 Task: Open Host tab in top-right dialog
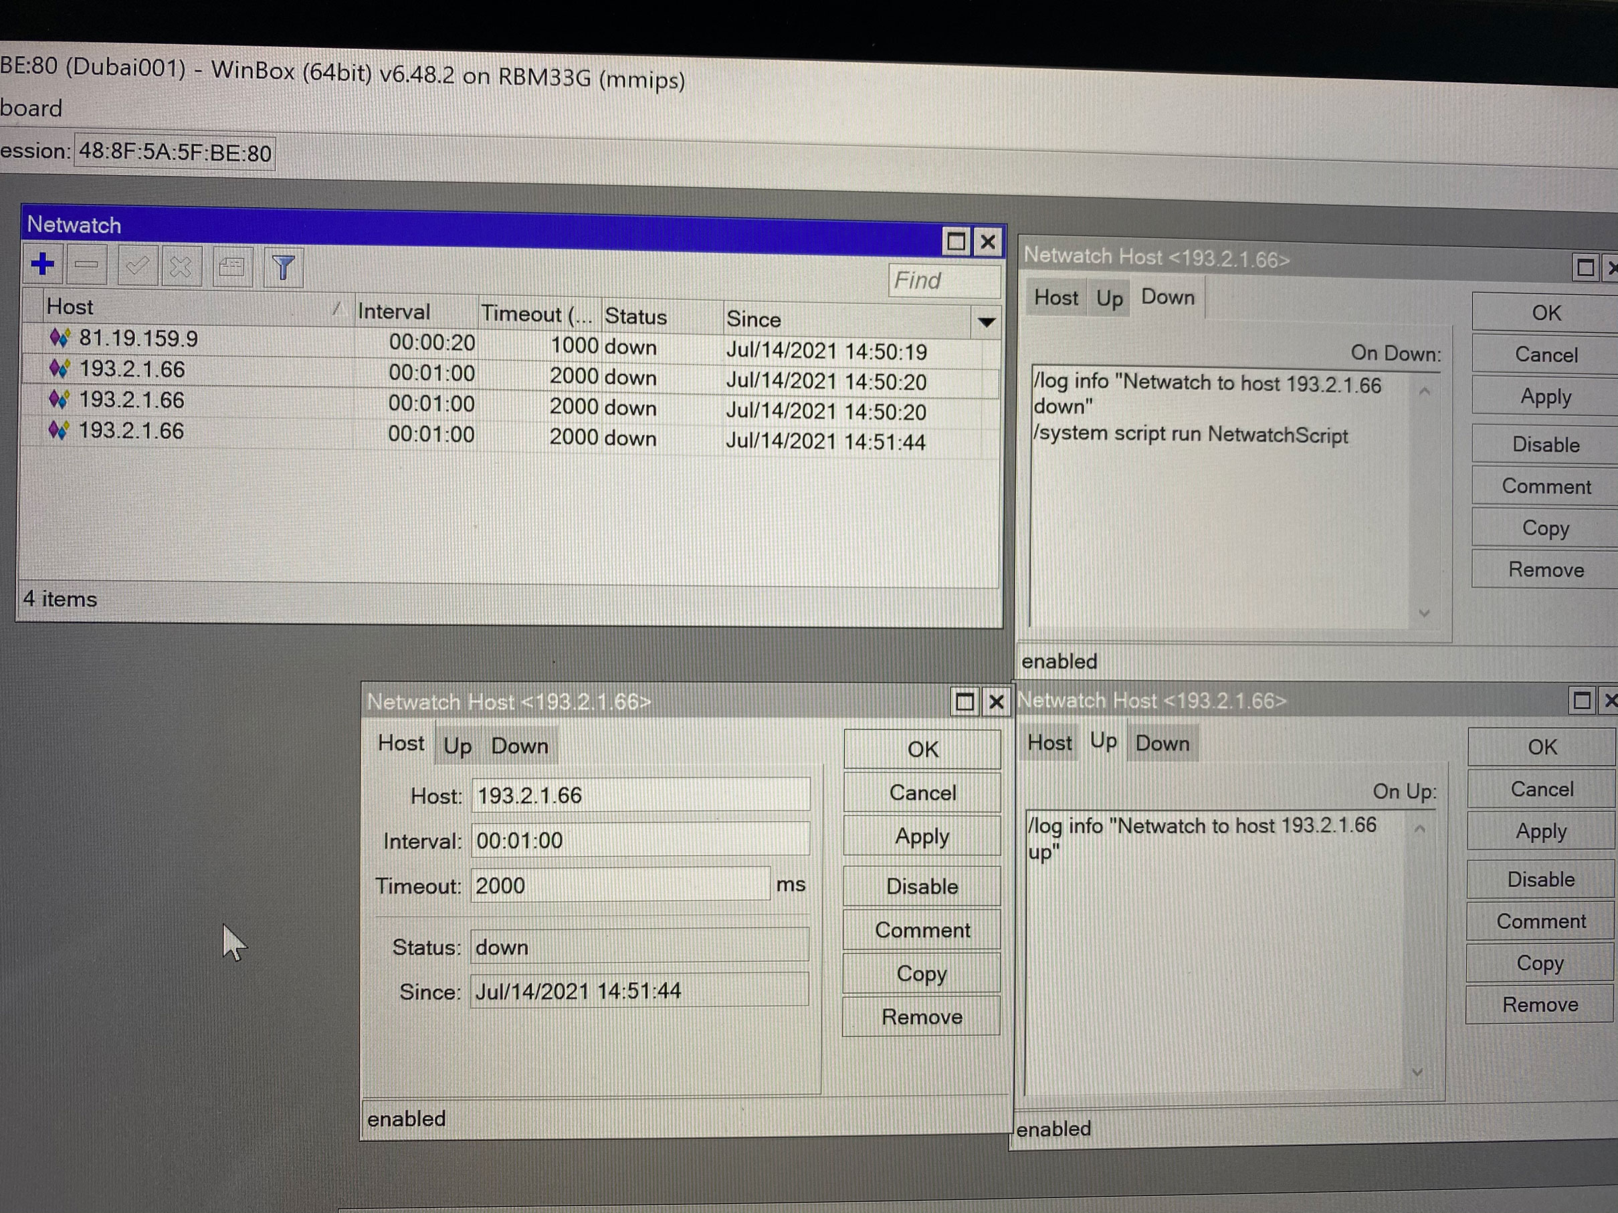(x=1055, y=298)
